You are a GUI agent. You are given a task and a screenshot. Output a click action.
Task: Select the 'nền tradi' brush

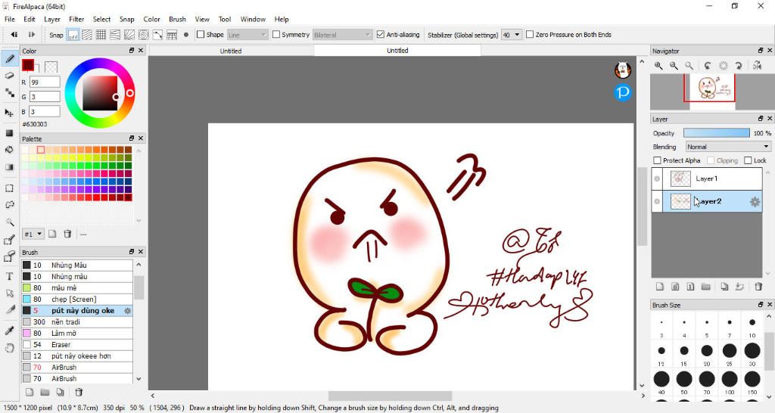click(76, 322)
